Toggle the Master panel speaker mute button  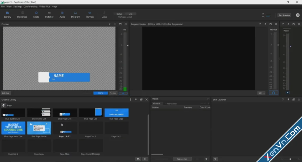coord(288,93)
